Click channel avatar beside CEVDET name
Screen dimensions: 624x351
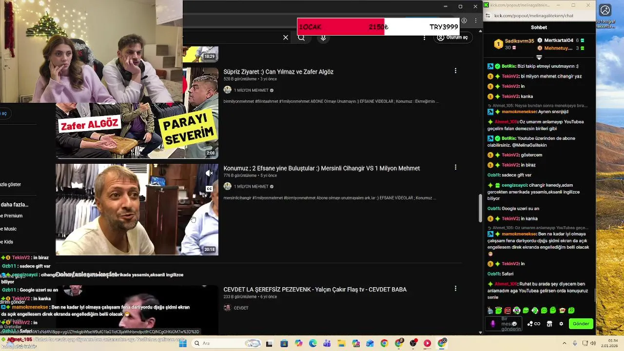click(227, 308)
